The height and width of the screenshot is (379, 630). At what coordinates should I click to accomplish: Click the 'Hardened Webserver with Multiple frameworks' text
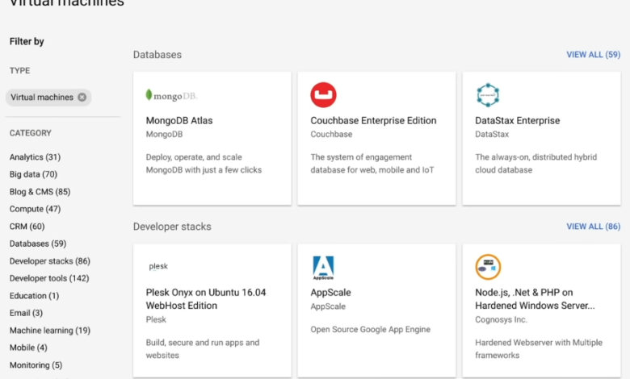539,349
